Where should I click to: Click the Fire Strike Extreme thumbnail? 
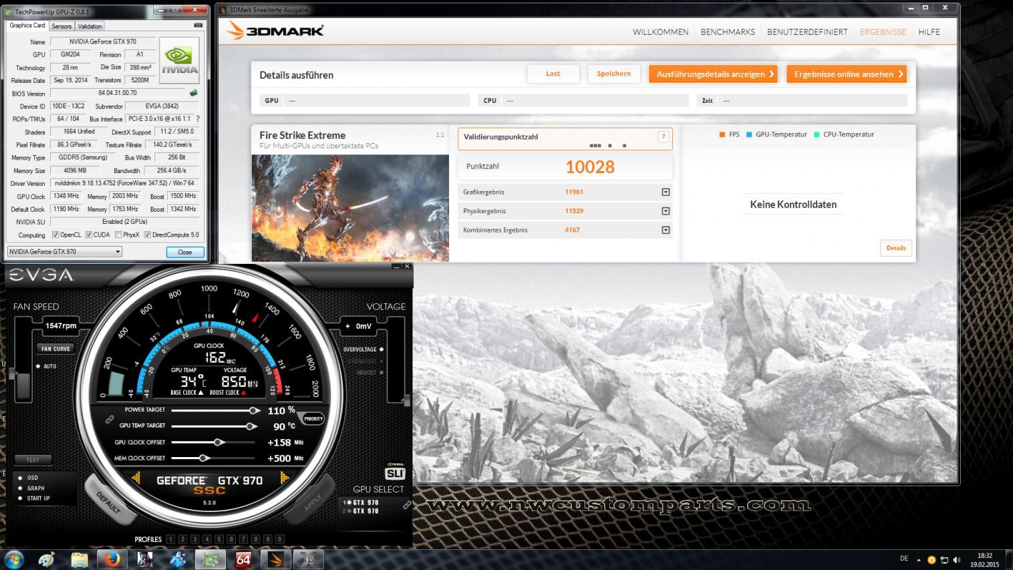coord(350,208)
